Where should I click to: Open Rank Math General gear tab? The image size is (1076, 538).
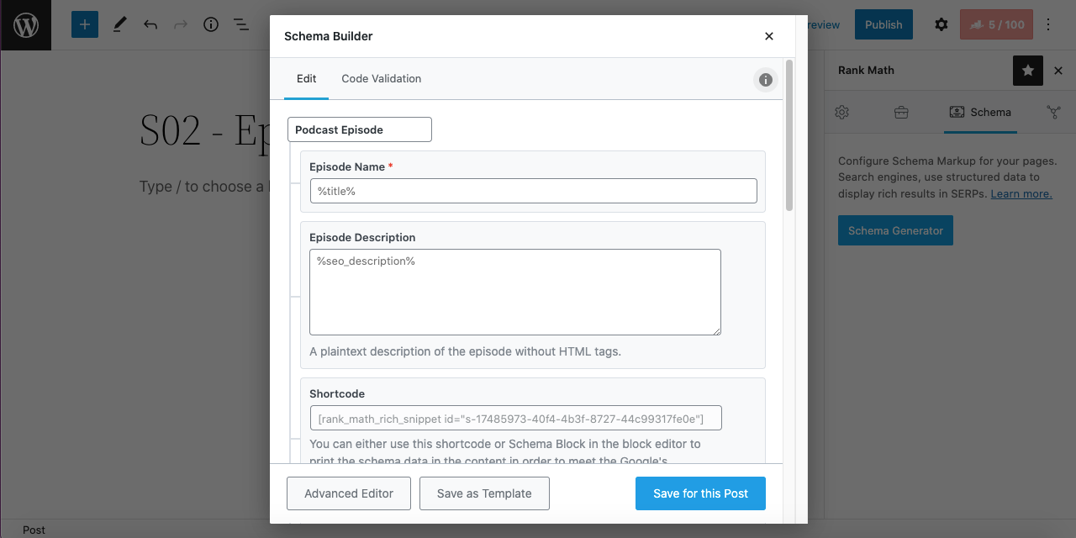point(842,112)
